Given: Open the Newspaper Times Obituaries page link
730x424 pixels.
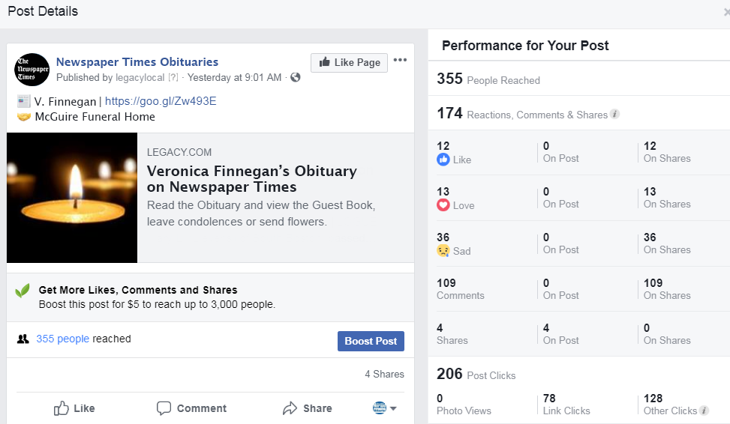Looking at the screenshot, I should point(137,62).
